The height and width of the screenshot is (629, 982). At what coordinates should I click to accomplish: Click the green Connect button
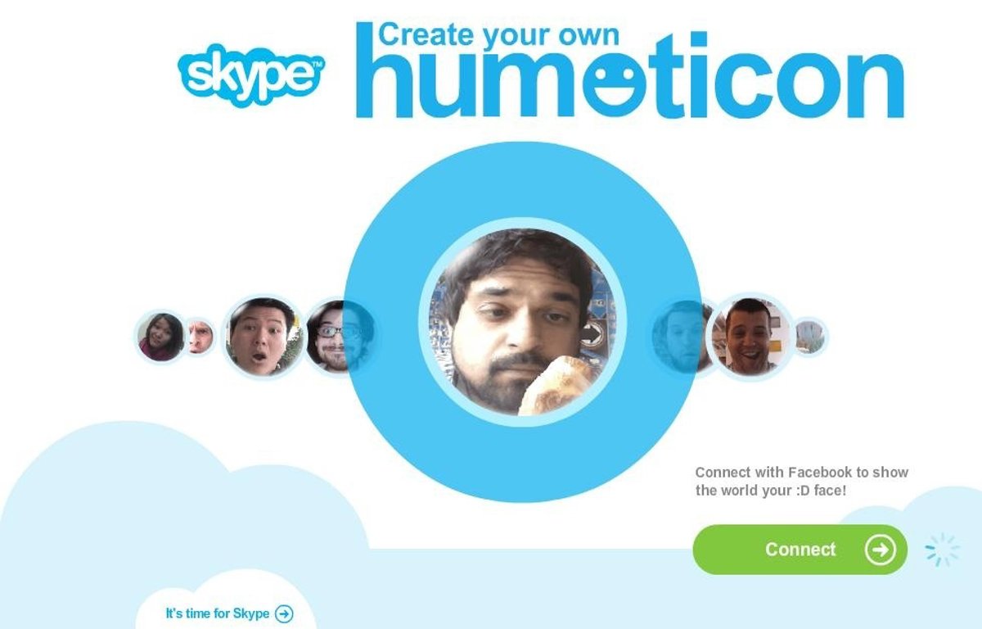(x=800, y=550)
